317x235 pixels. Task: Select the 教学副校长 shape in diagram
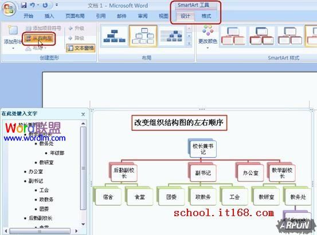coord(282,173)
